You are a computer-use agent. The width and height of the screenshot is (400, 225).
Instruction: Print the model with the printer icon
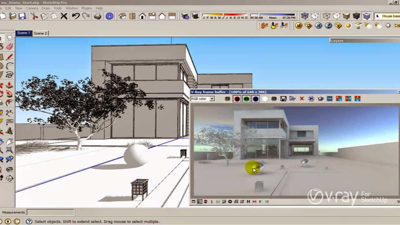point(97,16)
